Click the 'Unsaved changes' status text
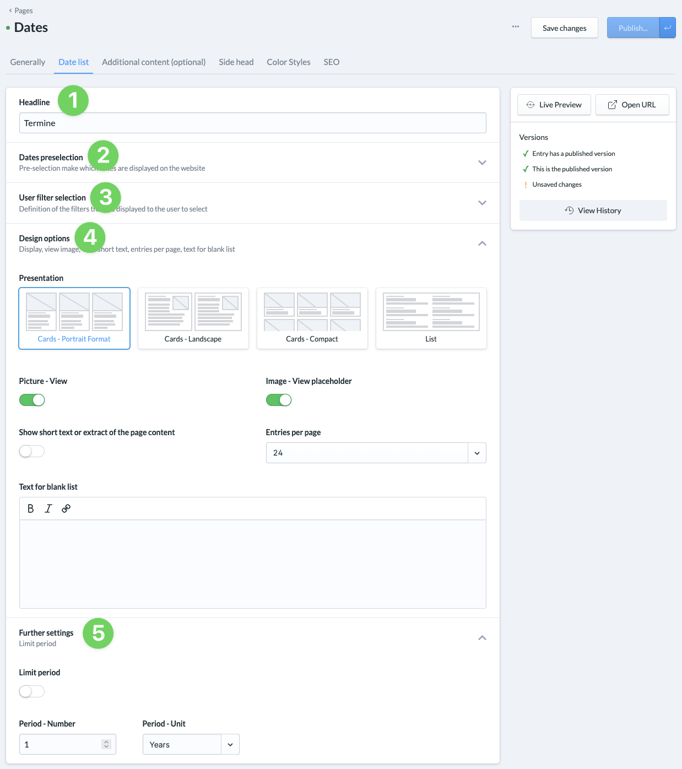This screenshot has height=769, width=682. (x=557, y=185)
